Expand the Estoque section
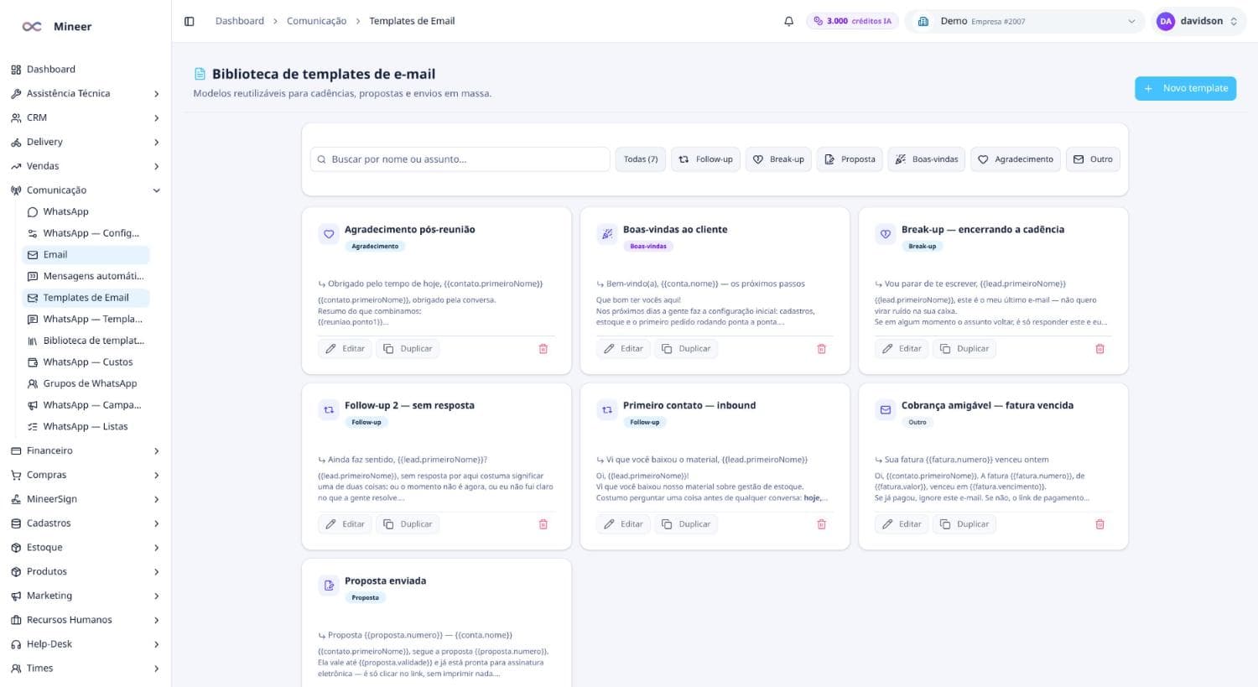 (86, 548)
